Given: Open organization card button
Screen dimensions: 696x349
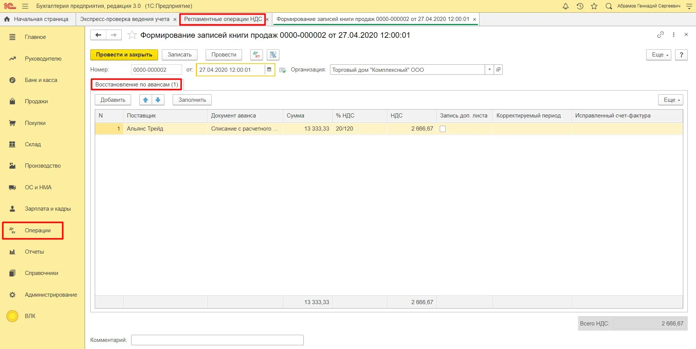Looking at the screenshot, I should (x=498, y=70).
